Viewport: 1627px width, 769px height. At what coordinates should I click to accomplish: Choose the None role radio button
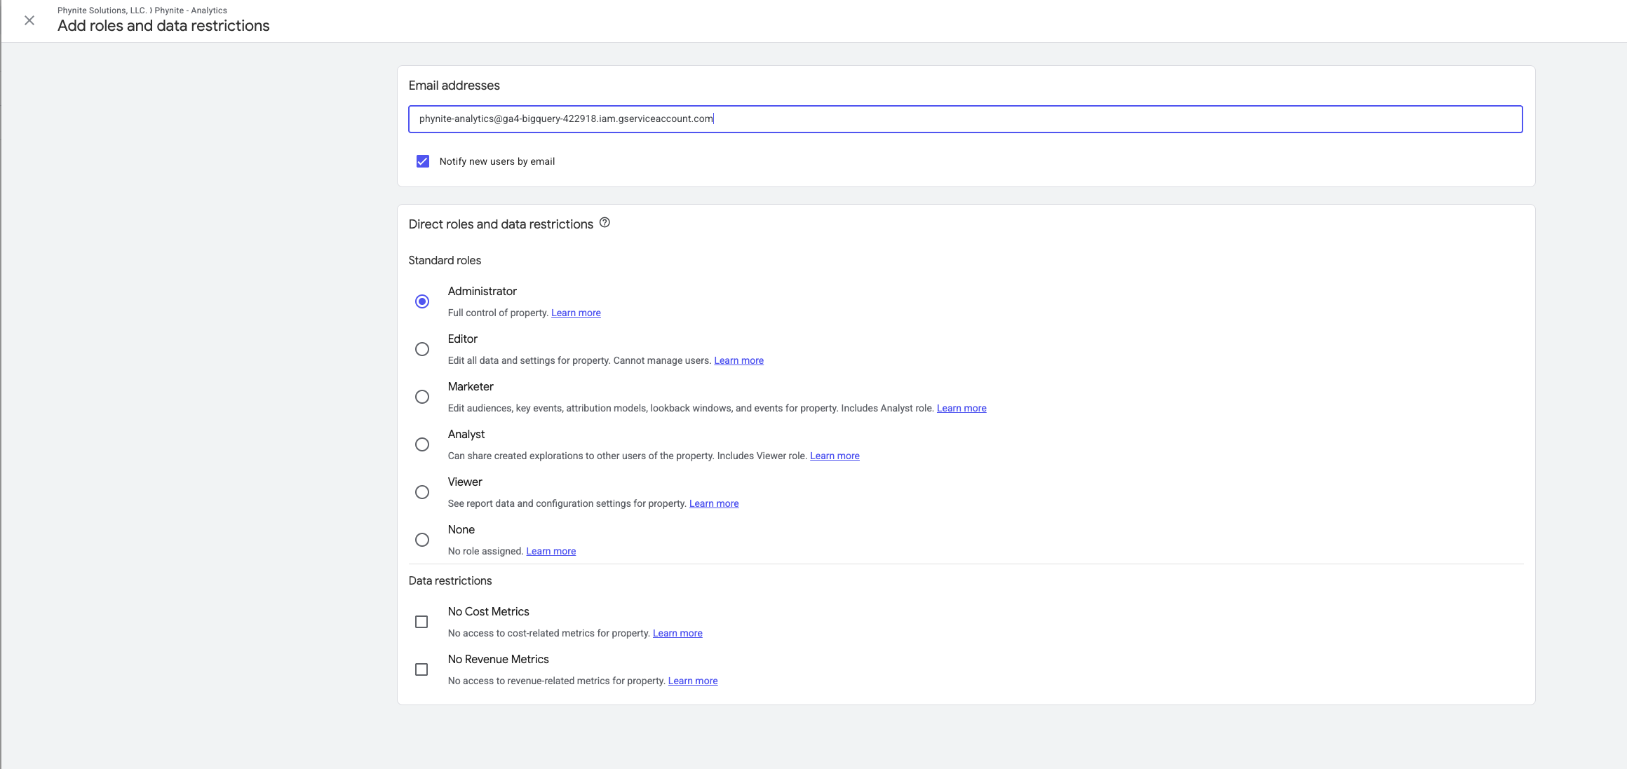pos(422,540)
